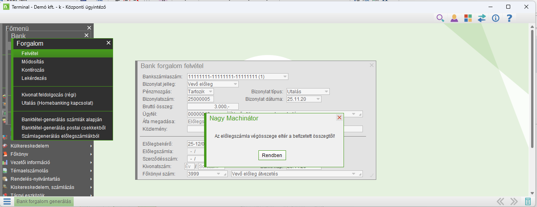The height and width of the screenshot is (207, 537).
Task: Click the dialog message about előlegszámla végösszege
Action: [275, 136]
